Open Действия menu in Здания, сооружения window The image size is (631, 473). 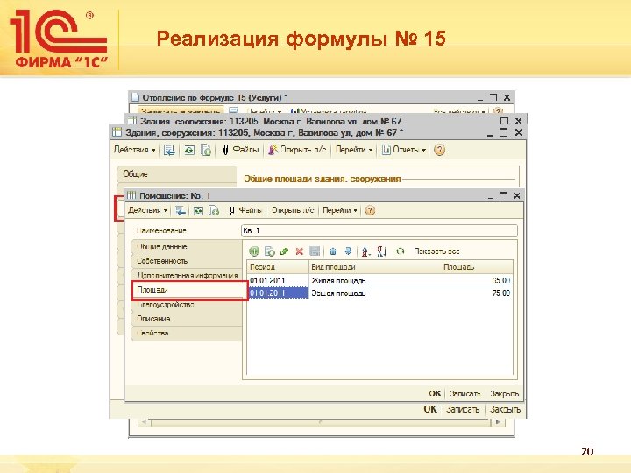click(x=134, y=150)
